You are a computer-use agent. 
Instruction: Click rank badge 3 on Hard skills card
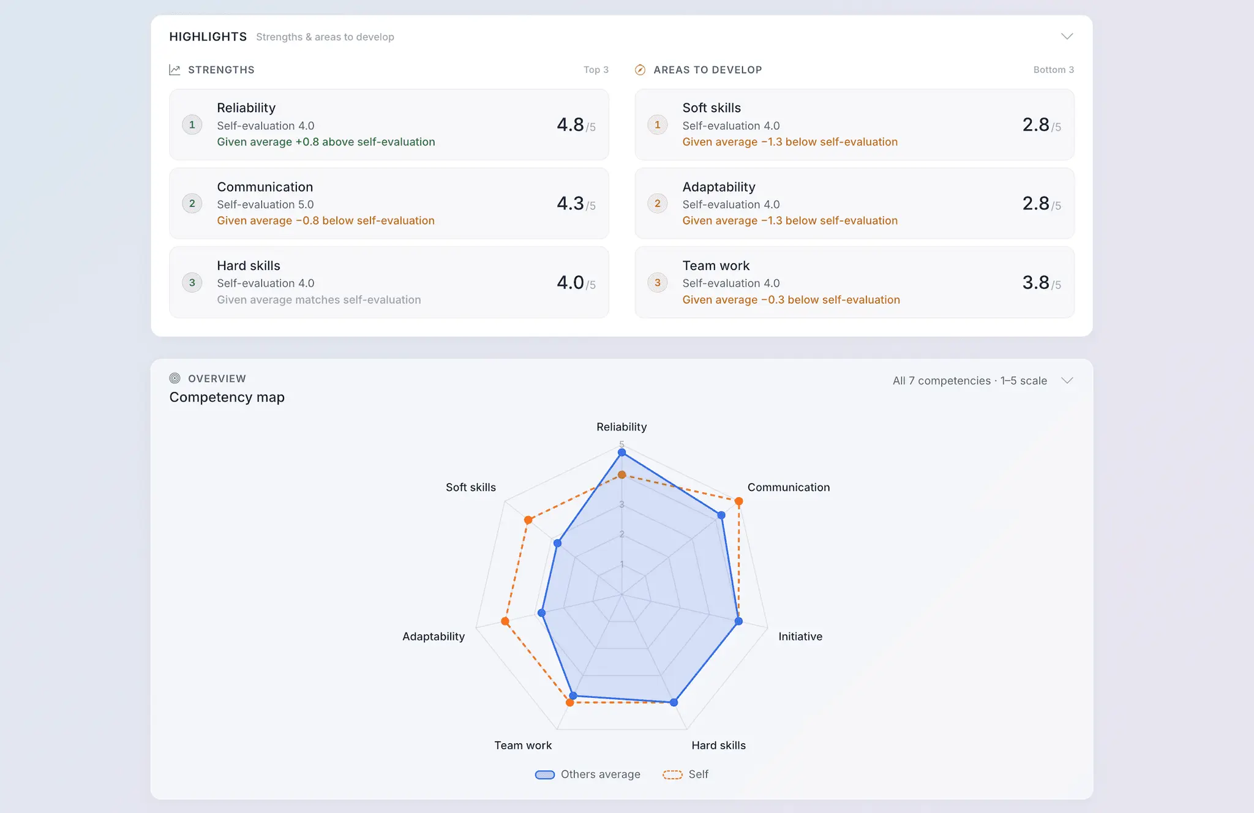coord(192,282)
